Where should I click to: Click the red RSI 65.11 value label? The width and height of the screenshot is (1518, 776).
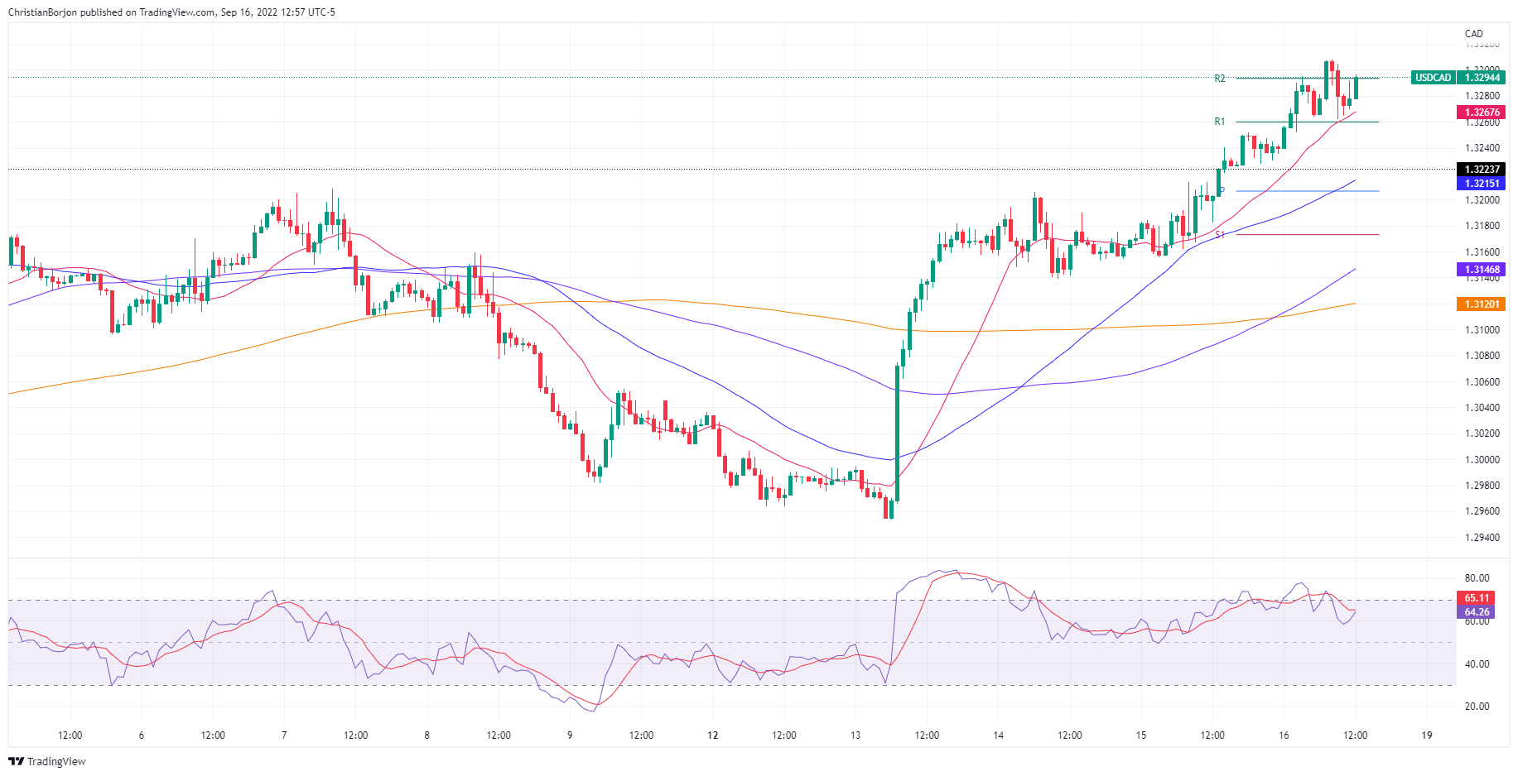click(1477, 598)
